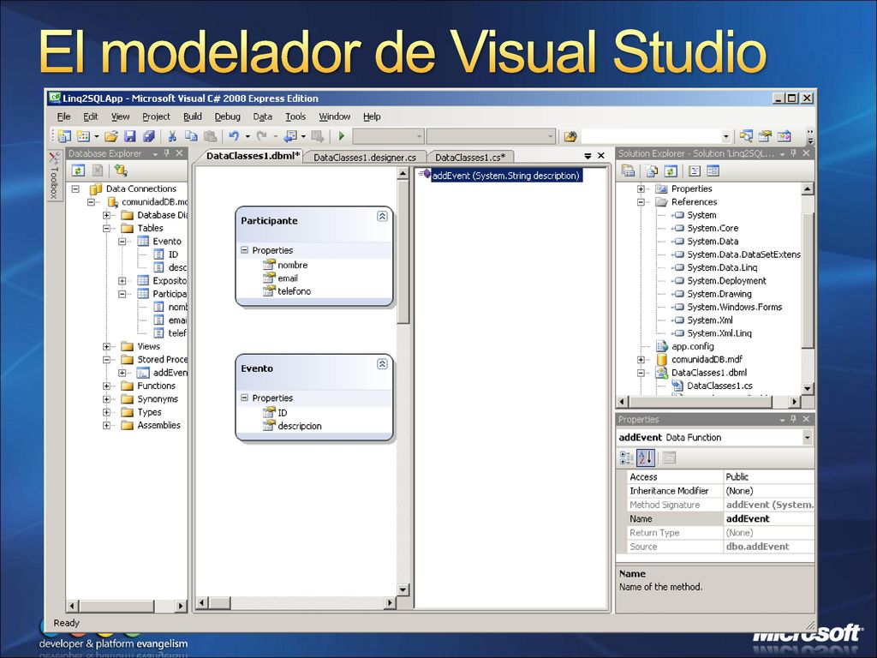Expand comunidadDB.mdf in Solution Explorer
The image size is (877, 658).
641,359
